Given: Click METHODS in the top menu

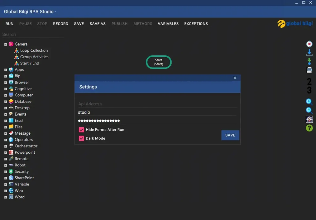Looking at the screenshot, I should (x=143, y=24).
